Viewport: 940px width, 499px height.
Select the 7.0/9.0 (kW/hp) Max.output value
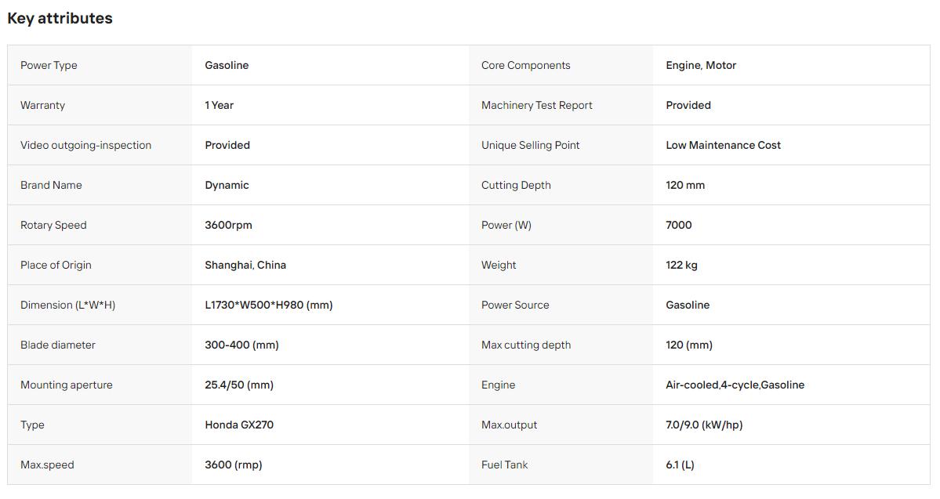pyautogui.click(x=704, y=425)
